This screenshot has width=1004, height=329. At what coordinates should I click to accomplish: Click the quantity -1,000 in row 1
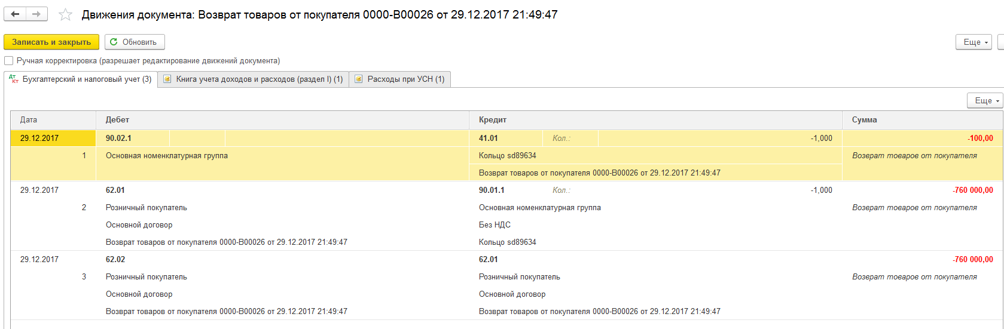coord(822,138)
